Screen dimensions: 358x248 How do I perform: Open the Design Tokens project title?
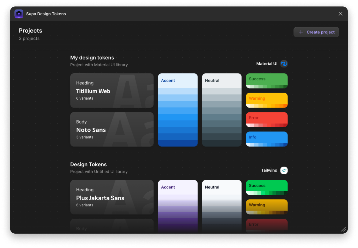coord(88,164)
